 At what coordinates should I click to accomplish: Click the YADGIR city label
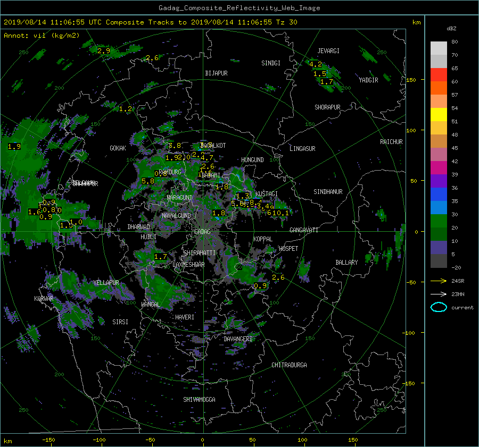click(368, 80)
